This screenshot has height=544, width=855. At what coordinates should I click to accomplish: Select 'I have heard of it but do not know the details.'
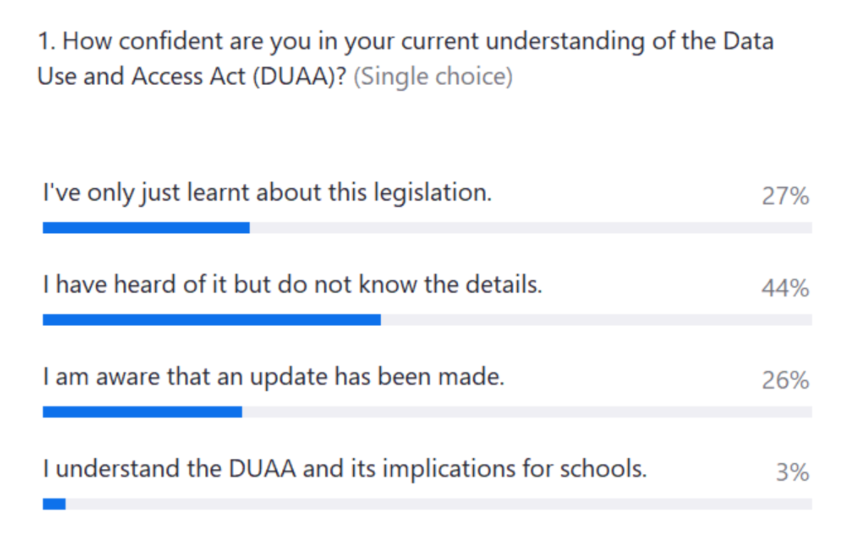293,285
